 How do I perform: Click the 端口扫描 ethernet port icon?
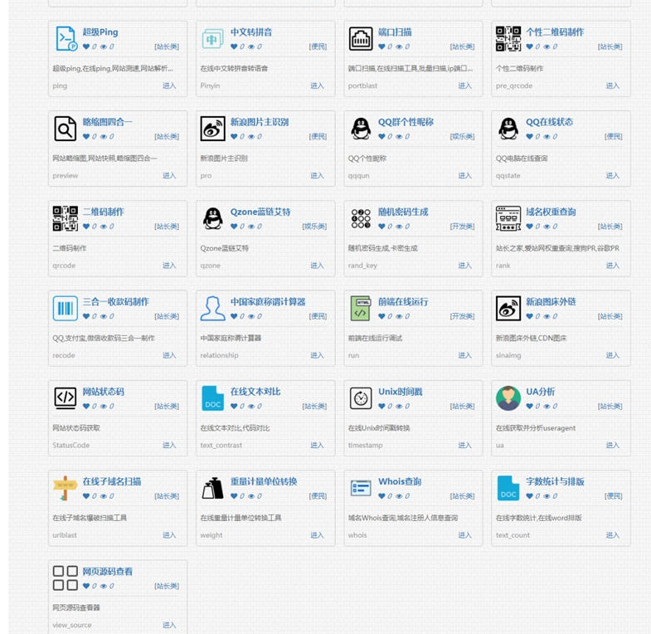click(x=361, y=39)
